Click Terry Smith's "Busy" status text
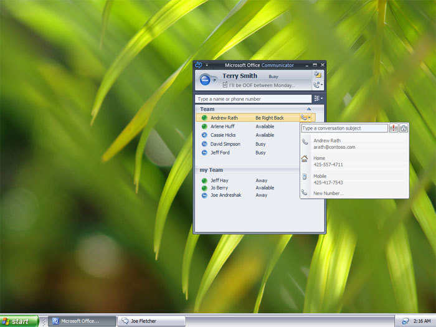Viewport: 436px width, 327px height. click(x=273, y=77)
